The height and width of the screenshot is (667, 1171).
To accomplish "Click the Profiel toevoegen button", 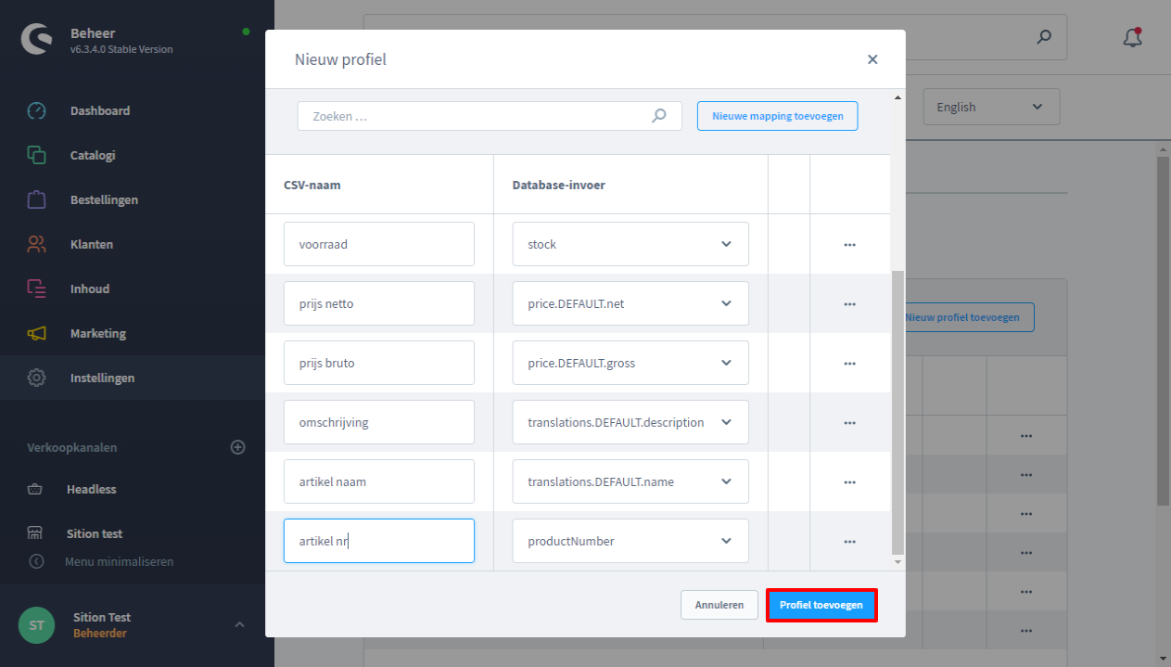I will pyautogui.click(x=821, y=605).
